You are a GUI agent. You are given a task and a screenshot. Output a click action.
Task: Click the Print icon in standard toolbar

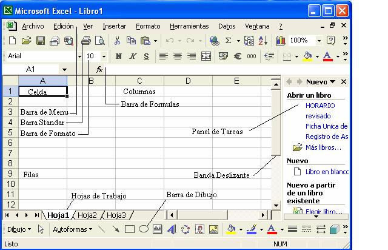(86, 41)
